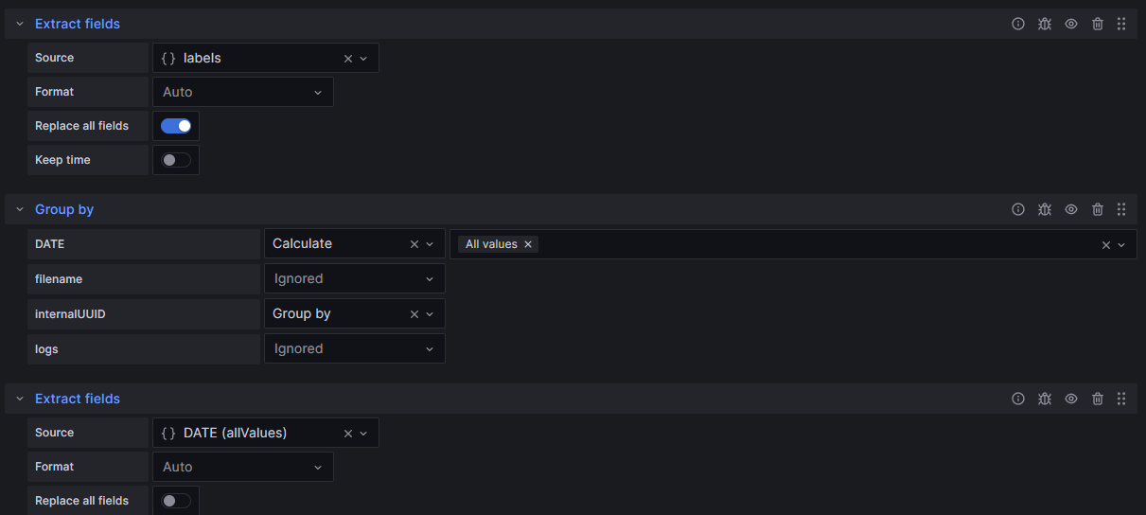Open info for first Extract fields transformation
The height and width of the screenshot is (515, 1146).
(1018, 24)
